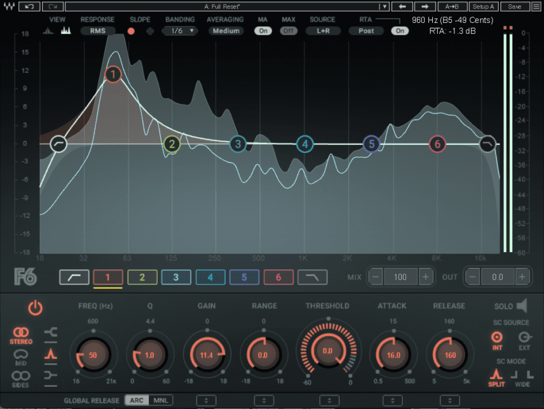Redo the last undone change

53,6
